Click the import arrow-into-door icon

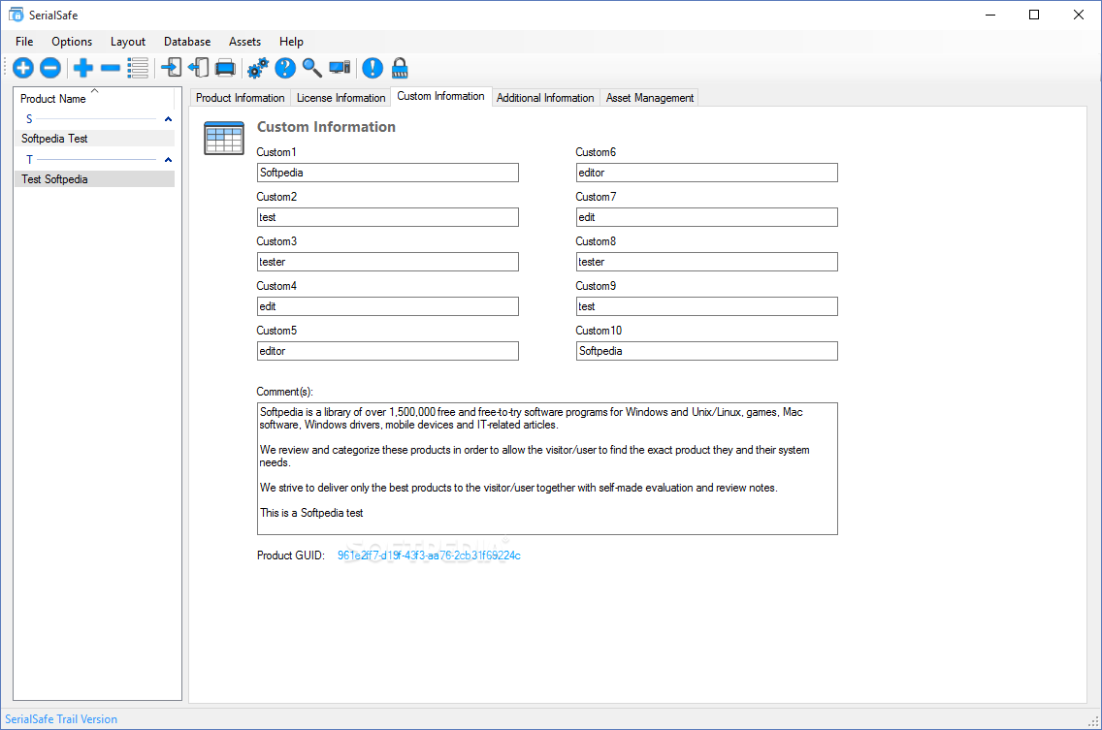171,68
